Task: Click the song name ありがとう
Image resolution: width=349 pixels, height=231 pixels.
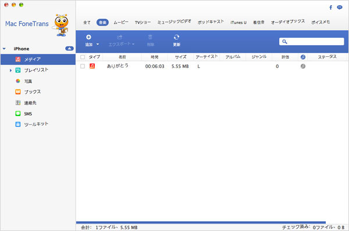Action: (117, 66)
